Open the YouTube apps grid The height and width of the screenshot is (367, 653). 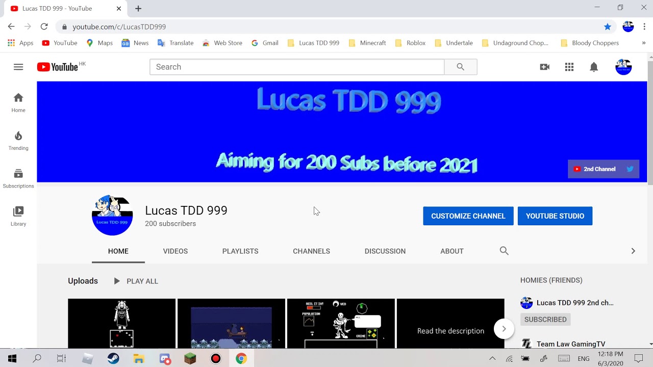(569, 67)
